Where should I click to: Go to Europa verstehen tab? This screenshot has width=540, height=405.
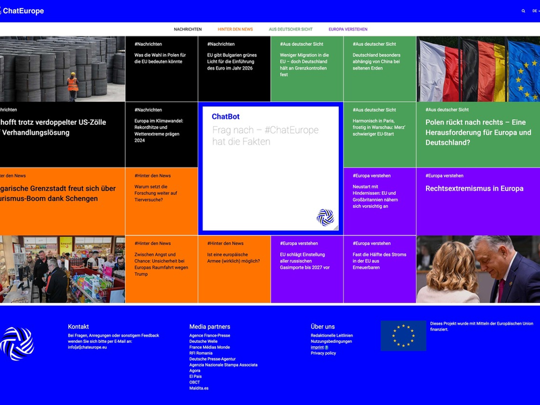pyautogui.click(x=348, y=30)
